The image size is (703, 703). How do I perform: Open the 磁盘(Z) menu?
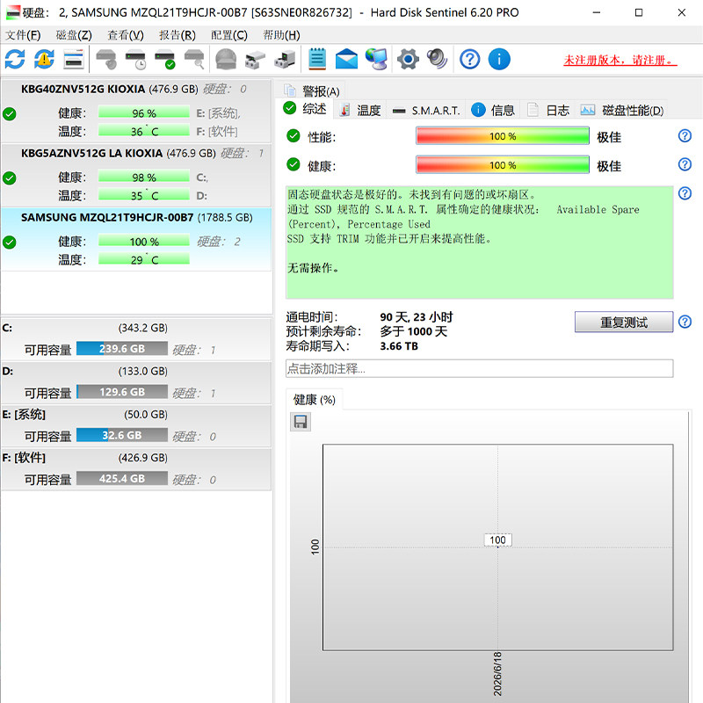74,35
